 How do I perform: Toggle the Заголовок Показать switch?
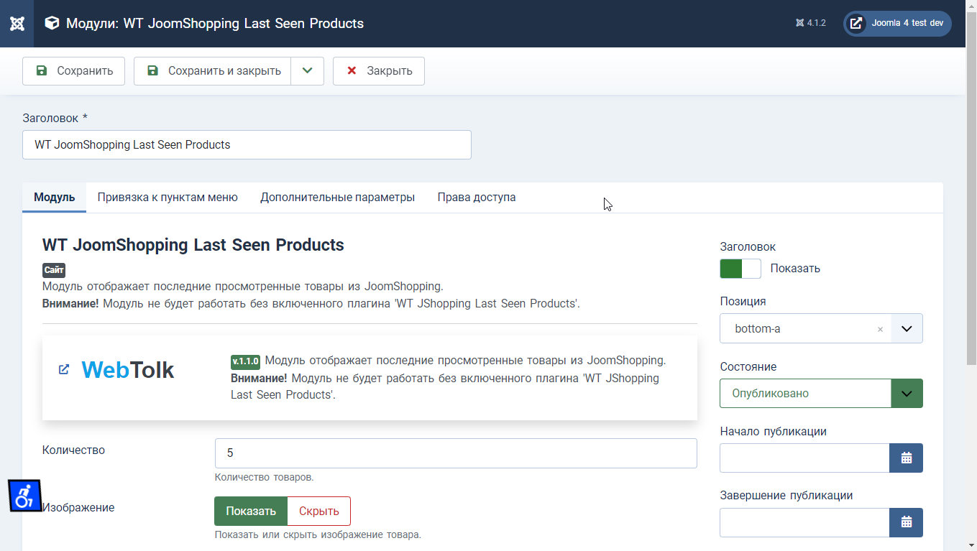tap(740, 269)
